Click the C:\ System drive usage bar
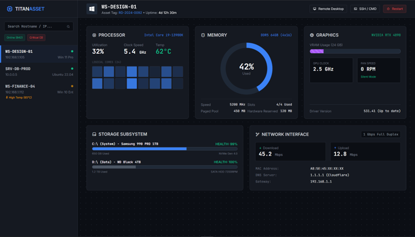The height and width of the screenshot is (237, 415). coord(165,149)
